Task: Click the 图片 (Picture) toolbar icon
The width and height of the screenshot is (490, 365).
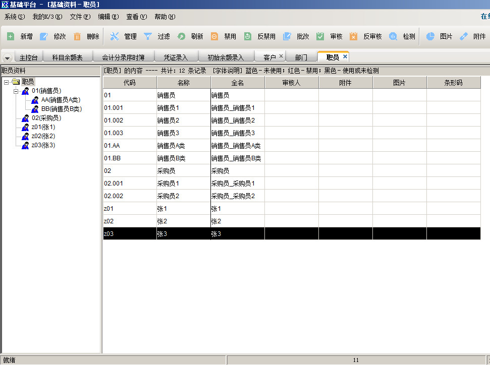Action: (x=430, y=36)
